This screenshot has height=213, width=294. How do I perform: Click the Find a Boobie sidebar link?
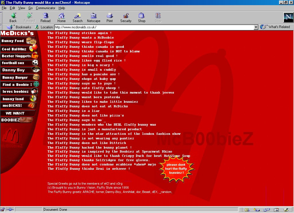(20, 84)
